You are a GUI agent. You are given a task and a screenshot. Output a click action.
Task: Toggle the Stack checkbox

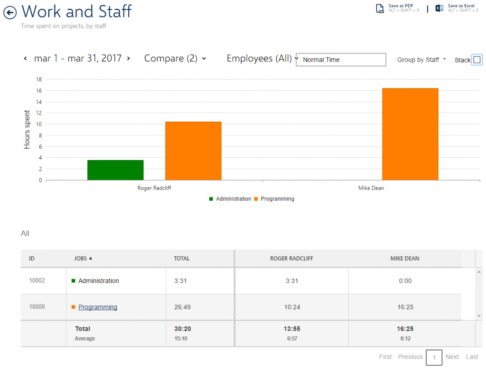tap(477, 60)
